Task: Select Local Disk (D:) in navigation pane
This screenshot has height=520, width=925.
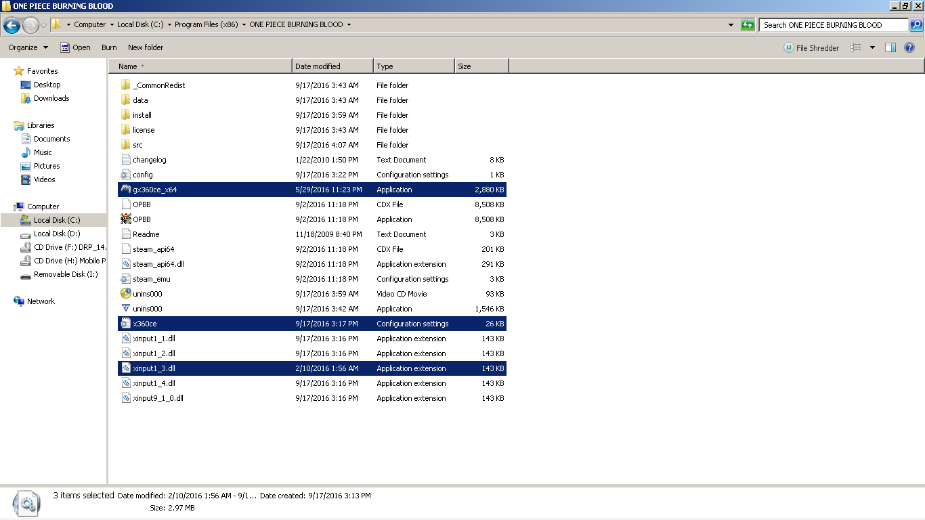Action: point(57,234)
